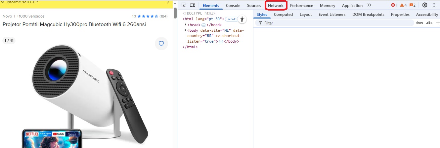Open DevTools settings gear
The image size is (440, 148).
point(425,5)
